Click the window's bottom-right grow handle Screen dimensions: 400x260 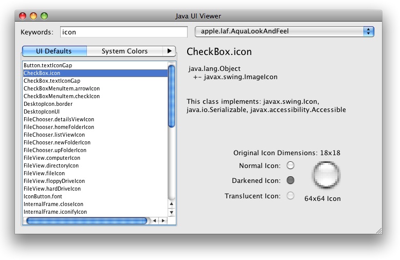pyautogui.click(x=379, y=231)
